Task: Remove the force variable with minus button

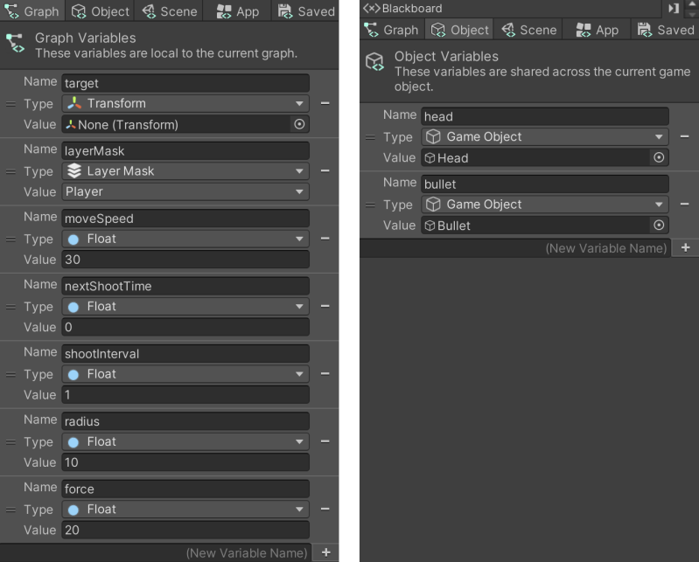Action: 325,509
